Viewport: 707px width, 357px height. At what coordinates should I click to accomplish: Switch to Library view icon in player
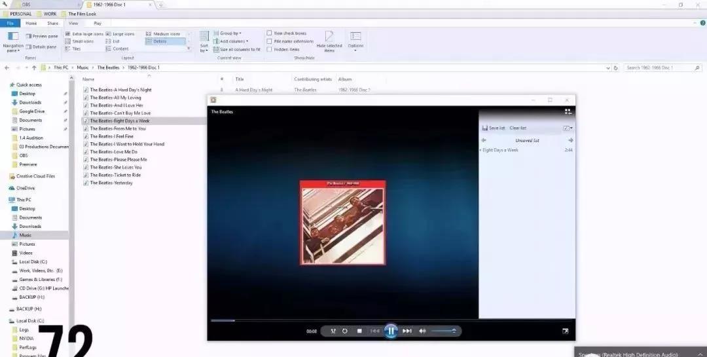tap(568, 111)
